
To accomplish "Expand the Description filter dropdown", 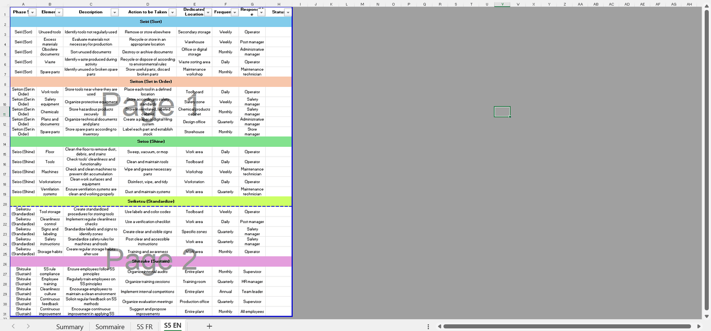I will (x=115, y=12).
